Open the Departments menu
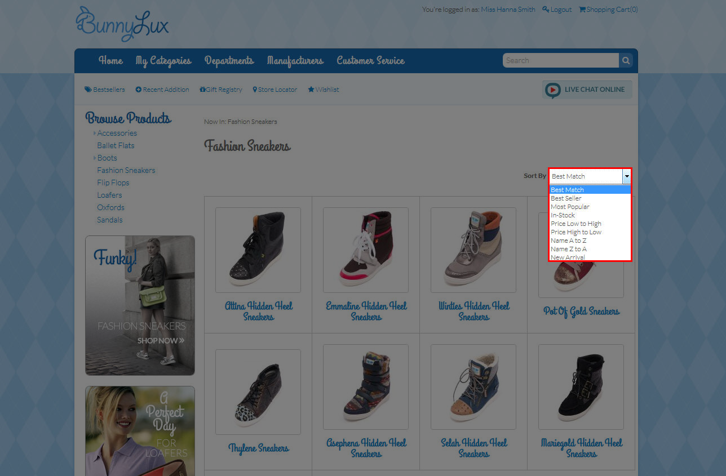 229,61
